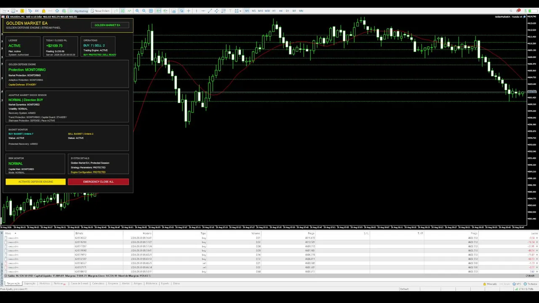Open the signals broadcast icon in toolbar
This screenshot has width=539, height=303.
point(50,11)
